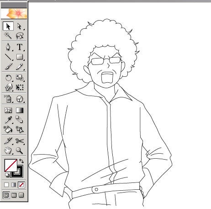Viewport: 211px width, 209px height.
Task: Switch to Standard Screen Mode
Action: [x=6, y=195]
